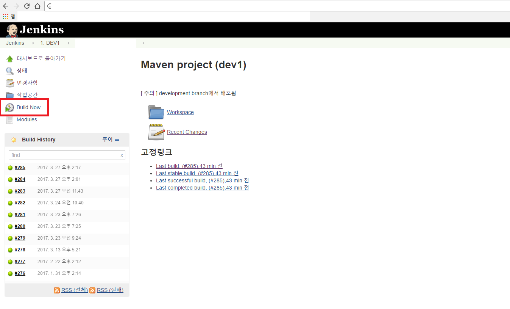
Task: Click green status ball for build #282
Action: 11,203
